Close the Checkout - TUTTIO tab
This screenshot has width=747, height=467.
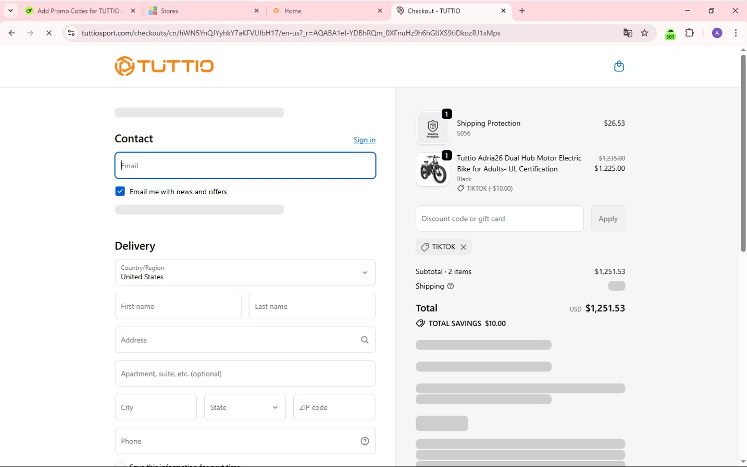click(503, 10)
